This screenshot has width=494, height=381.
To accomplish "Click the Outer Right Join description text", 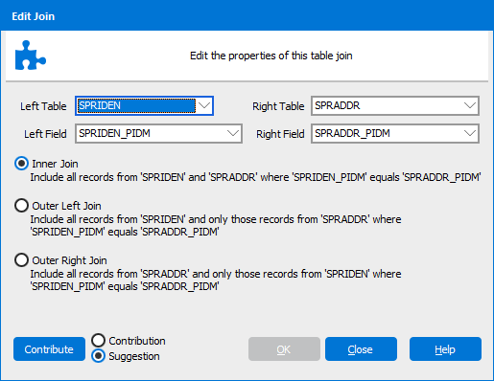I will [216, 280].
